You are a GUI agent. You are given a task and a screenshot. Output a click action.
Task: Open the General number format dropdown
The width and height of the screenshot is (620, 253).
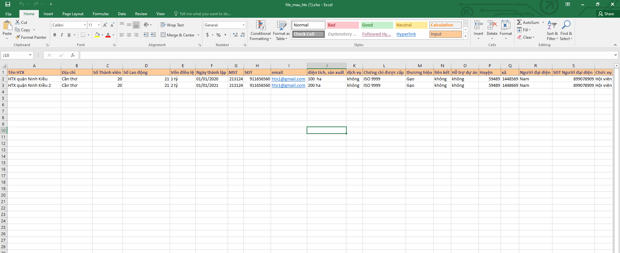[x=244, y=25]
